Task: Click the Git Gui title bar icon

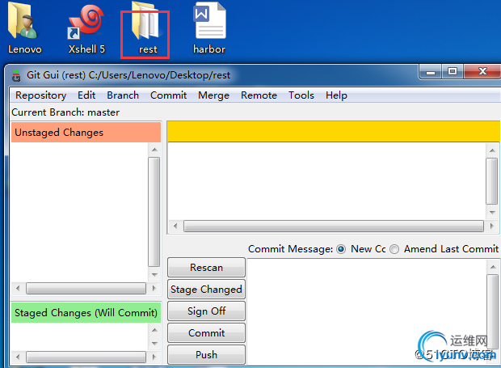Action: click(x=16, y=75)
